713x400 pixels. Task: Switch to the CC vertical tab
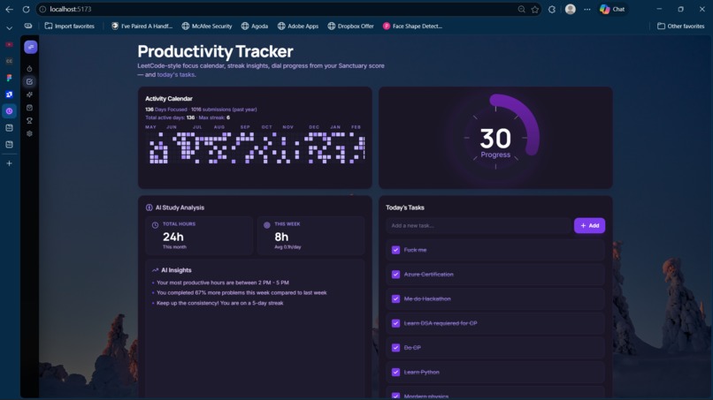pyautogui.click(x=9, y=61)
